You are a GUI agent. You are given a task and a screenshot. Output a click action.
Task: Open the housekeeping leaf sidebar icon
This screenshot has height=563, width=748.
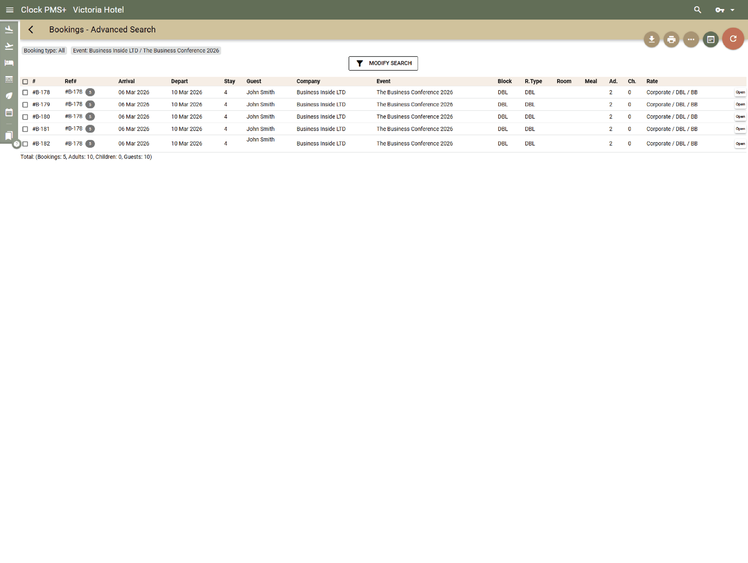pos(9,96)
